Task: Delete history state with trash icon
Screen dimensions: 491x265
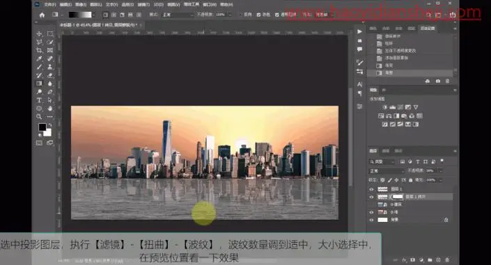Action: pos(448,81)
